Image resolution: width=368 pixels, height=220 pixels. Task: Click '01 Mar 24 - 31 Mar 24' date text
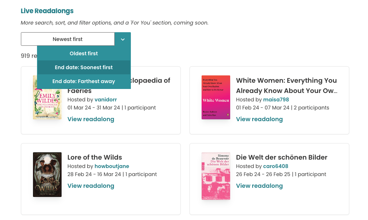[x=93, y=108]
